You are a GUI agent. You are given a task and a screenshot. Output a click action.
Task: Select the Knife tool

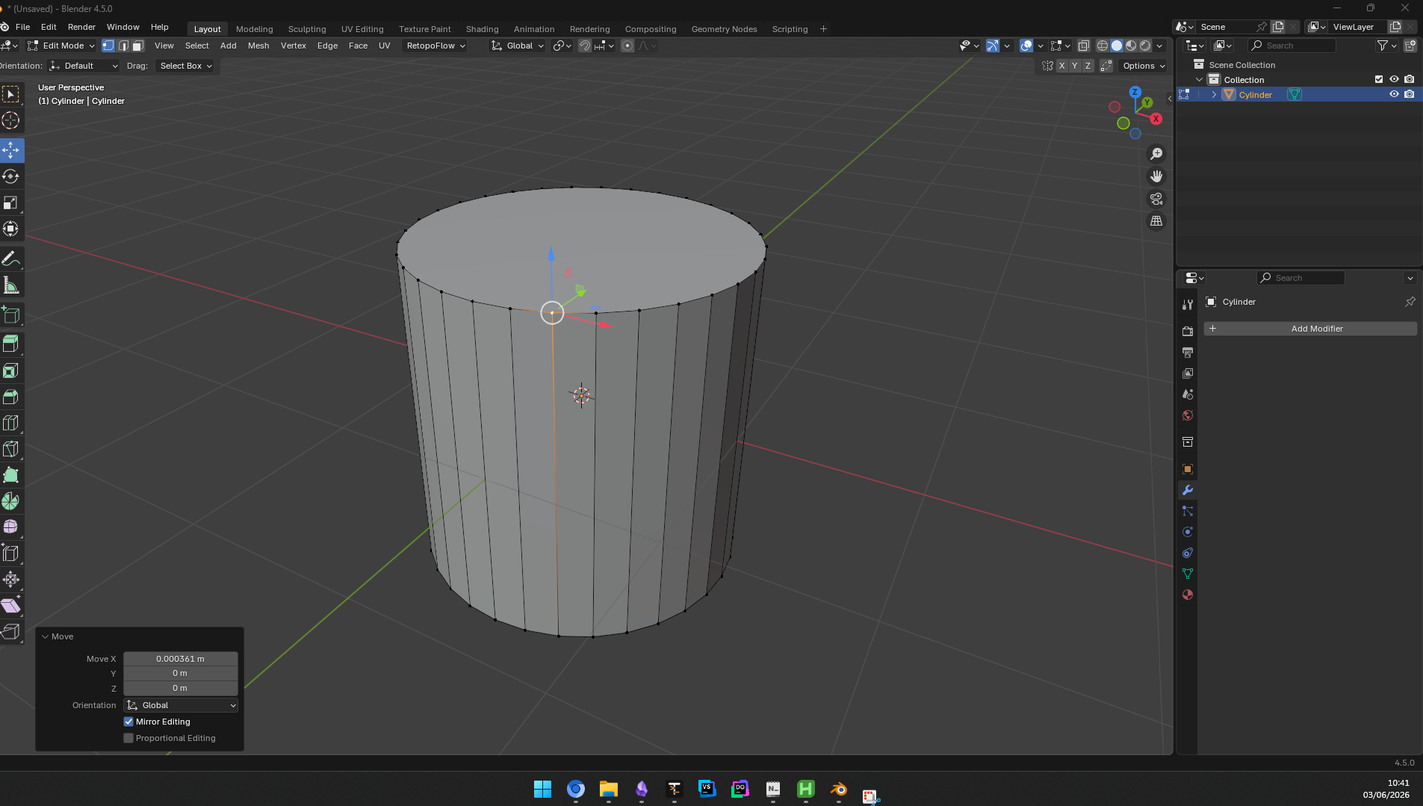(11, 449)
